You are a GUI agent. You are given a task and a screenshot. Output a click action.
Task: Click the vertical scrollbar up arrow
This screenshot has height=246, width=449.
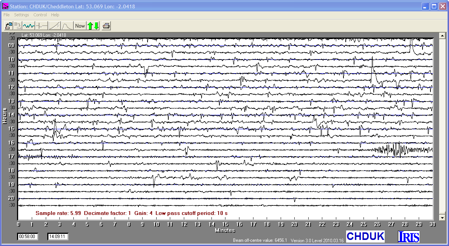(x=443, y=36)
